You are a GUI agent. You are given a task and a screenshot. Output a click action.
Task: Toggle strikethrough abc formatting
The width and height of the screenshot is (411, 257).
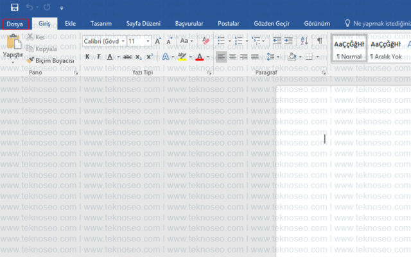tap(127, 57)
